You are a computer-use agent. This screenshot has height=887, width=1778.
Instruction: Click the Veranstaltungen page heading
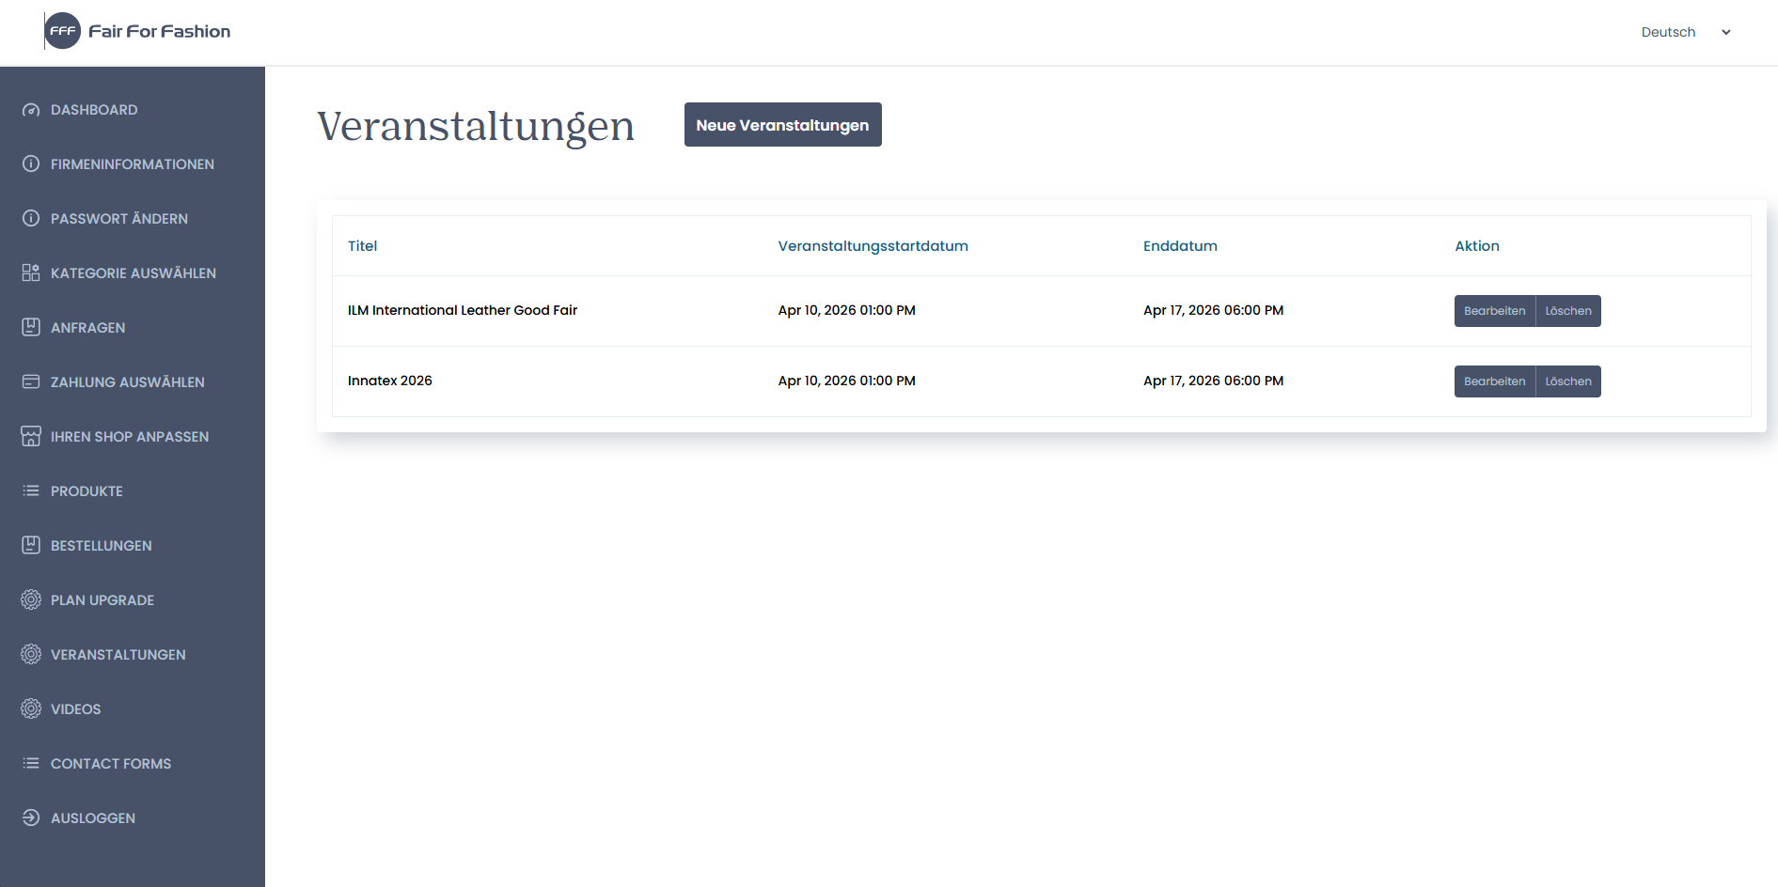pos(476,127)
